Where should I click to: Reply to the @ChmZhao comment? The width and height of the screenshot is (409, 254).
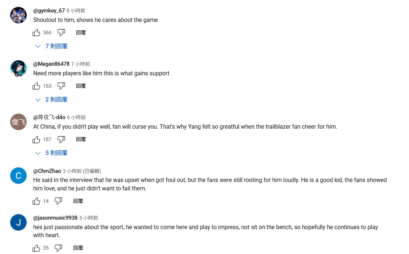[x=78, y=201]
